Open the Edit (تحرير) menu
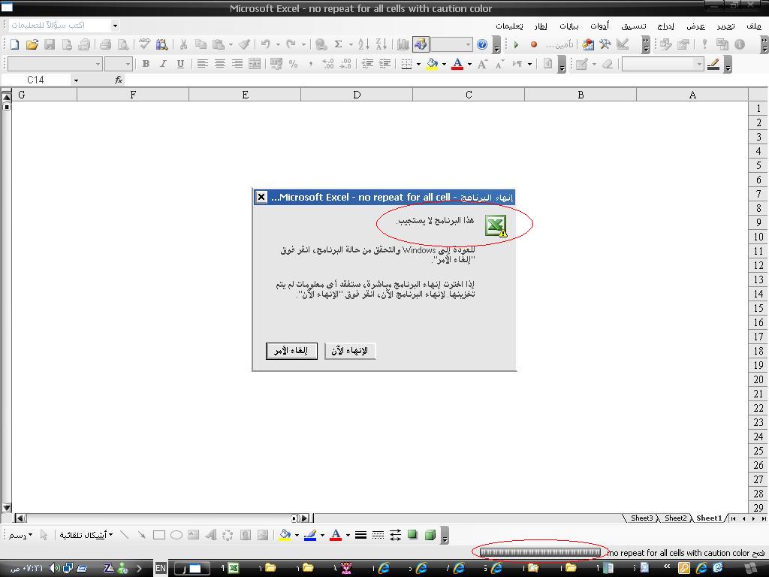 coord(726,26)
